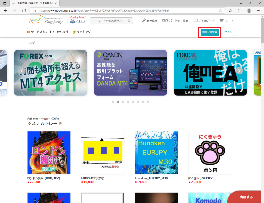Viewport: 264px width, 203px height.
Task: Restore down the browser window
Action: [250, 3]
